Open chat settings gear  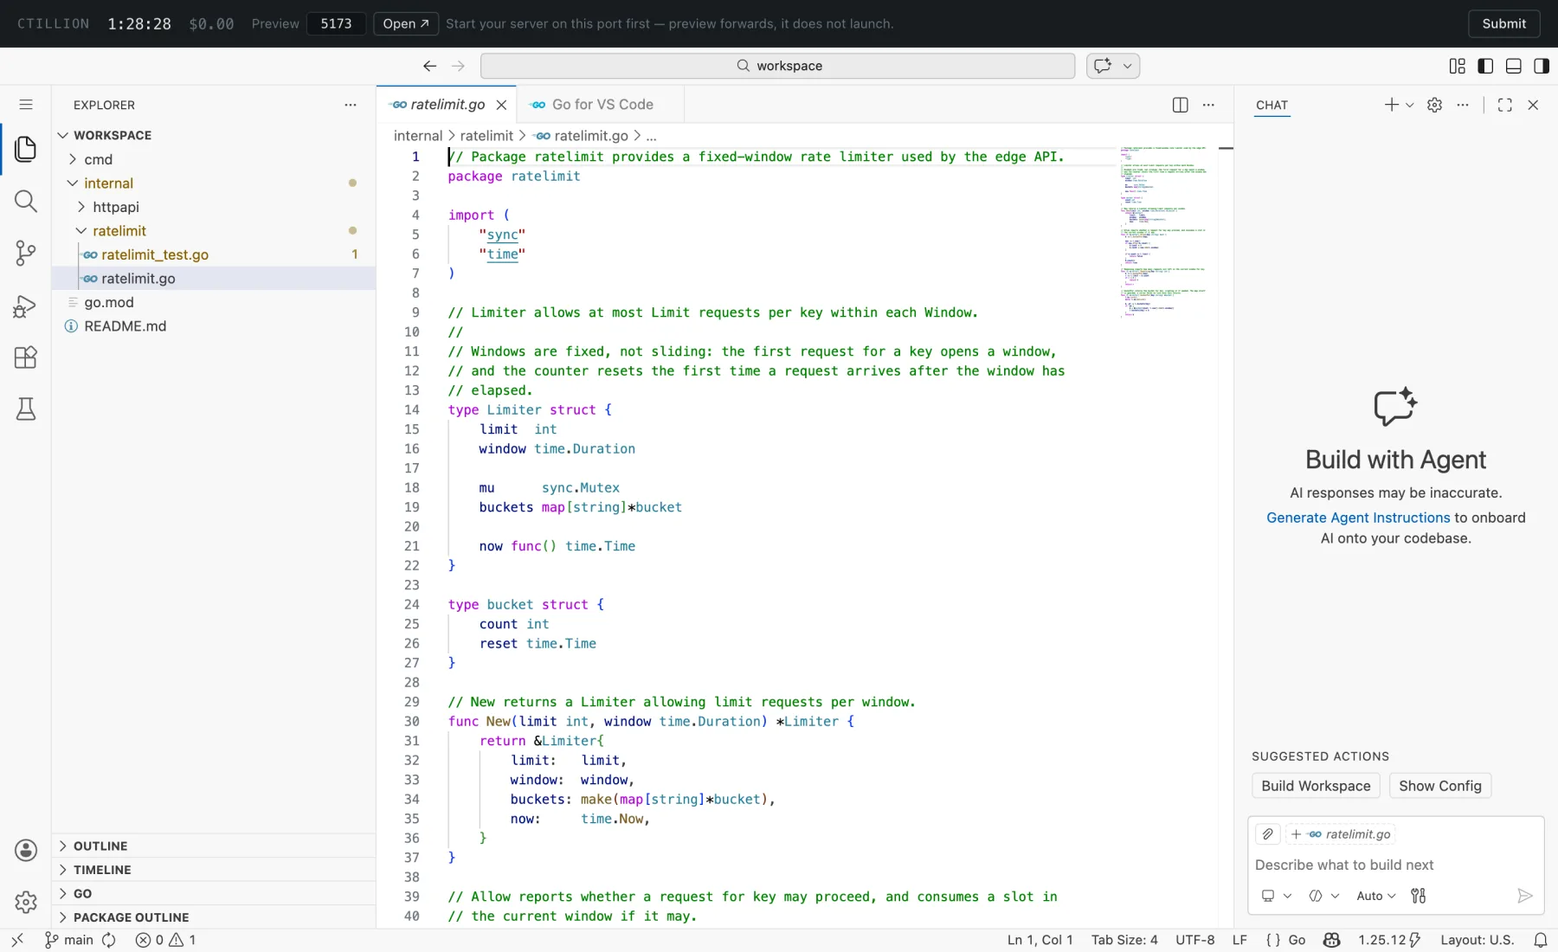coord(1434,105)
